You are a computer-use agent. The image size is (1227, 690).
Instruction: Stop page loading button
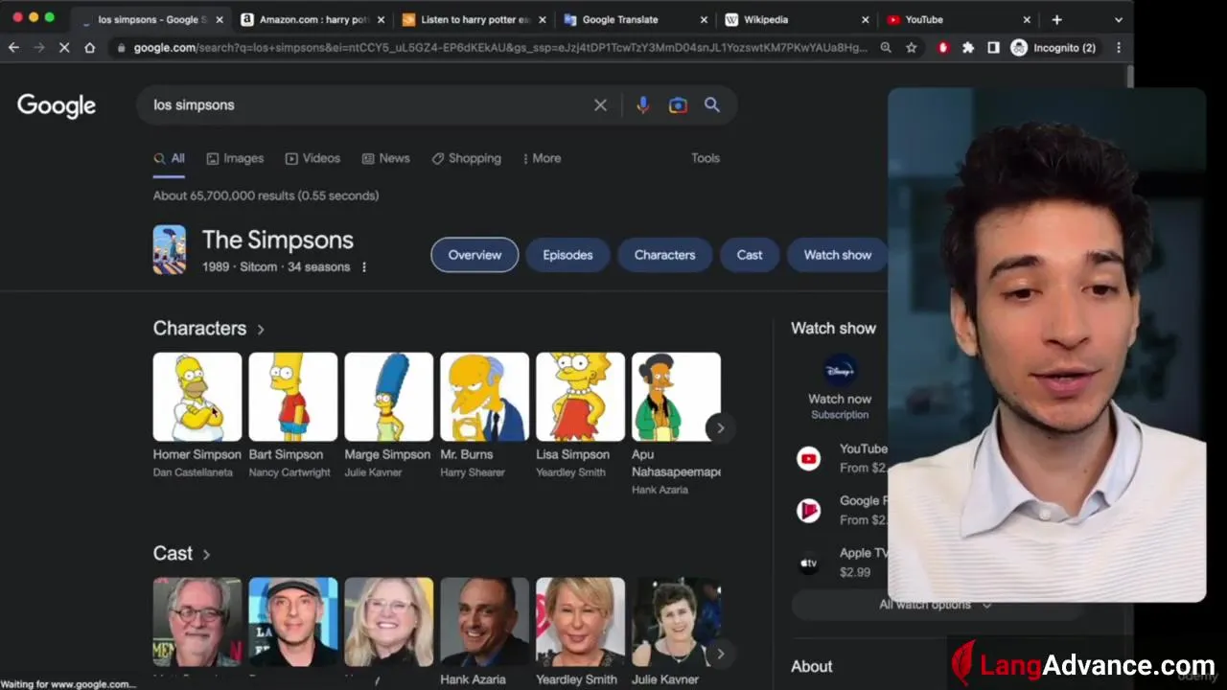[64, 47]
